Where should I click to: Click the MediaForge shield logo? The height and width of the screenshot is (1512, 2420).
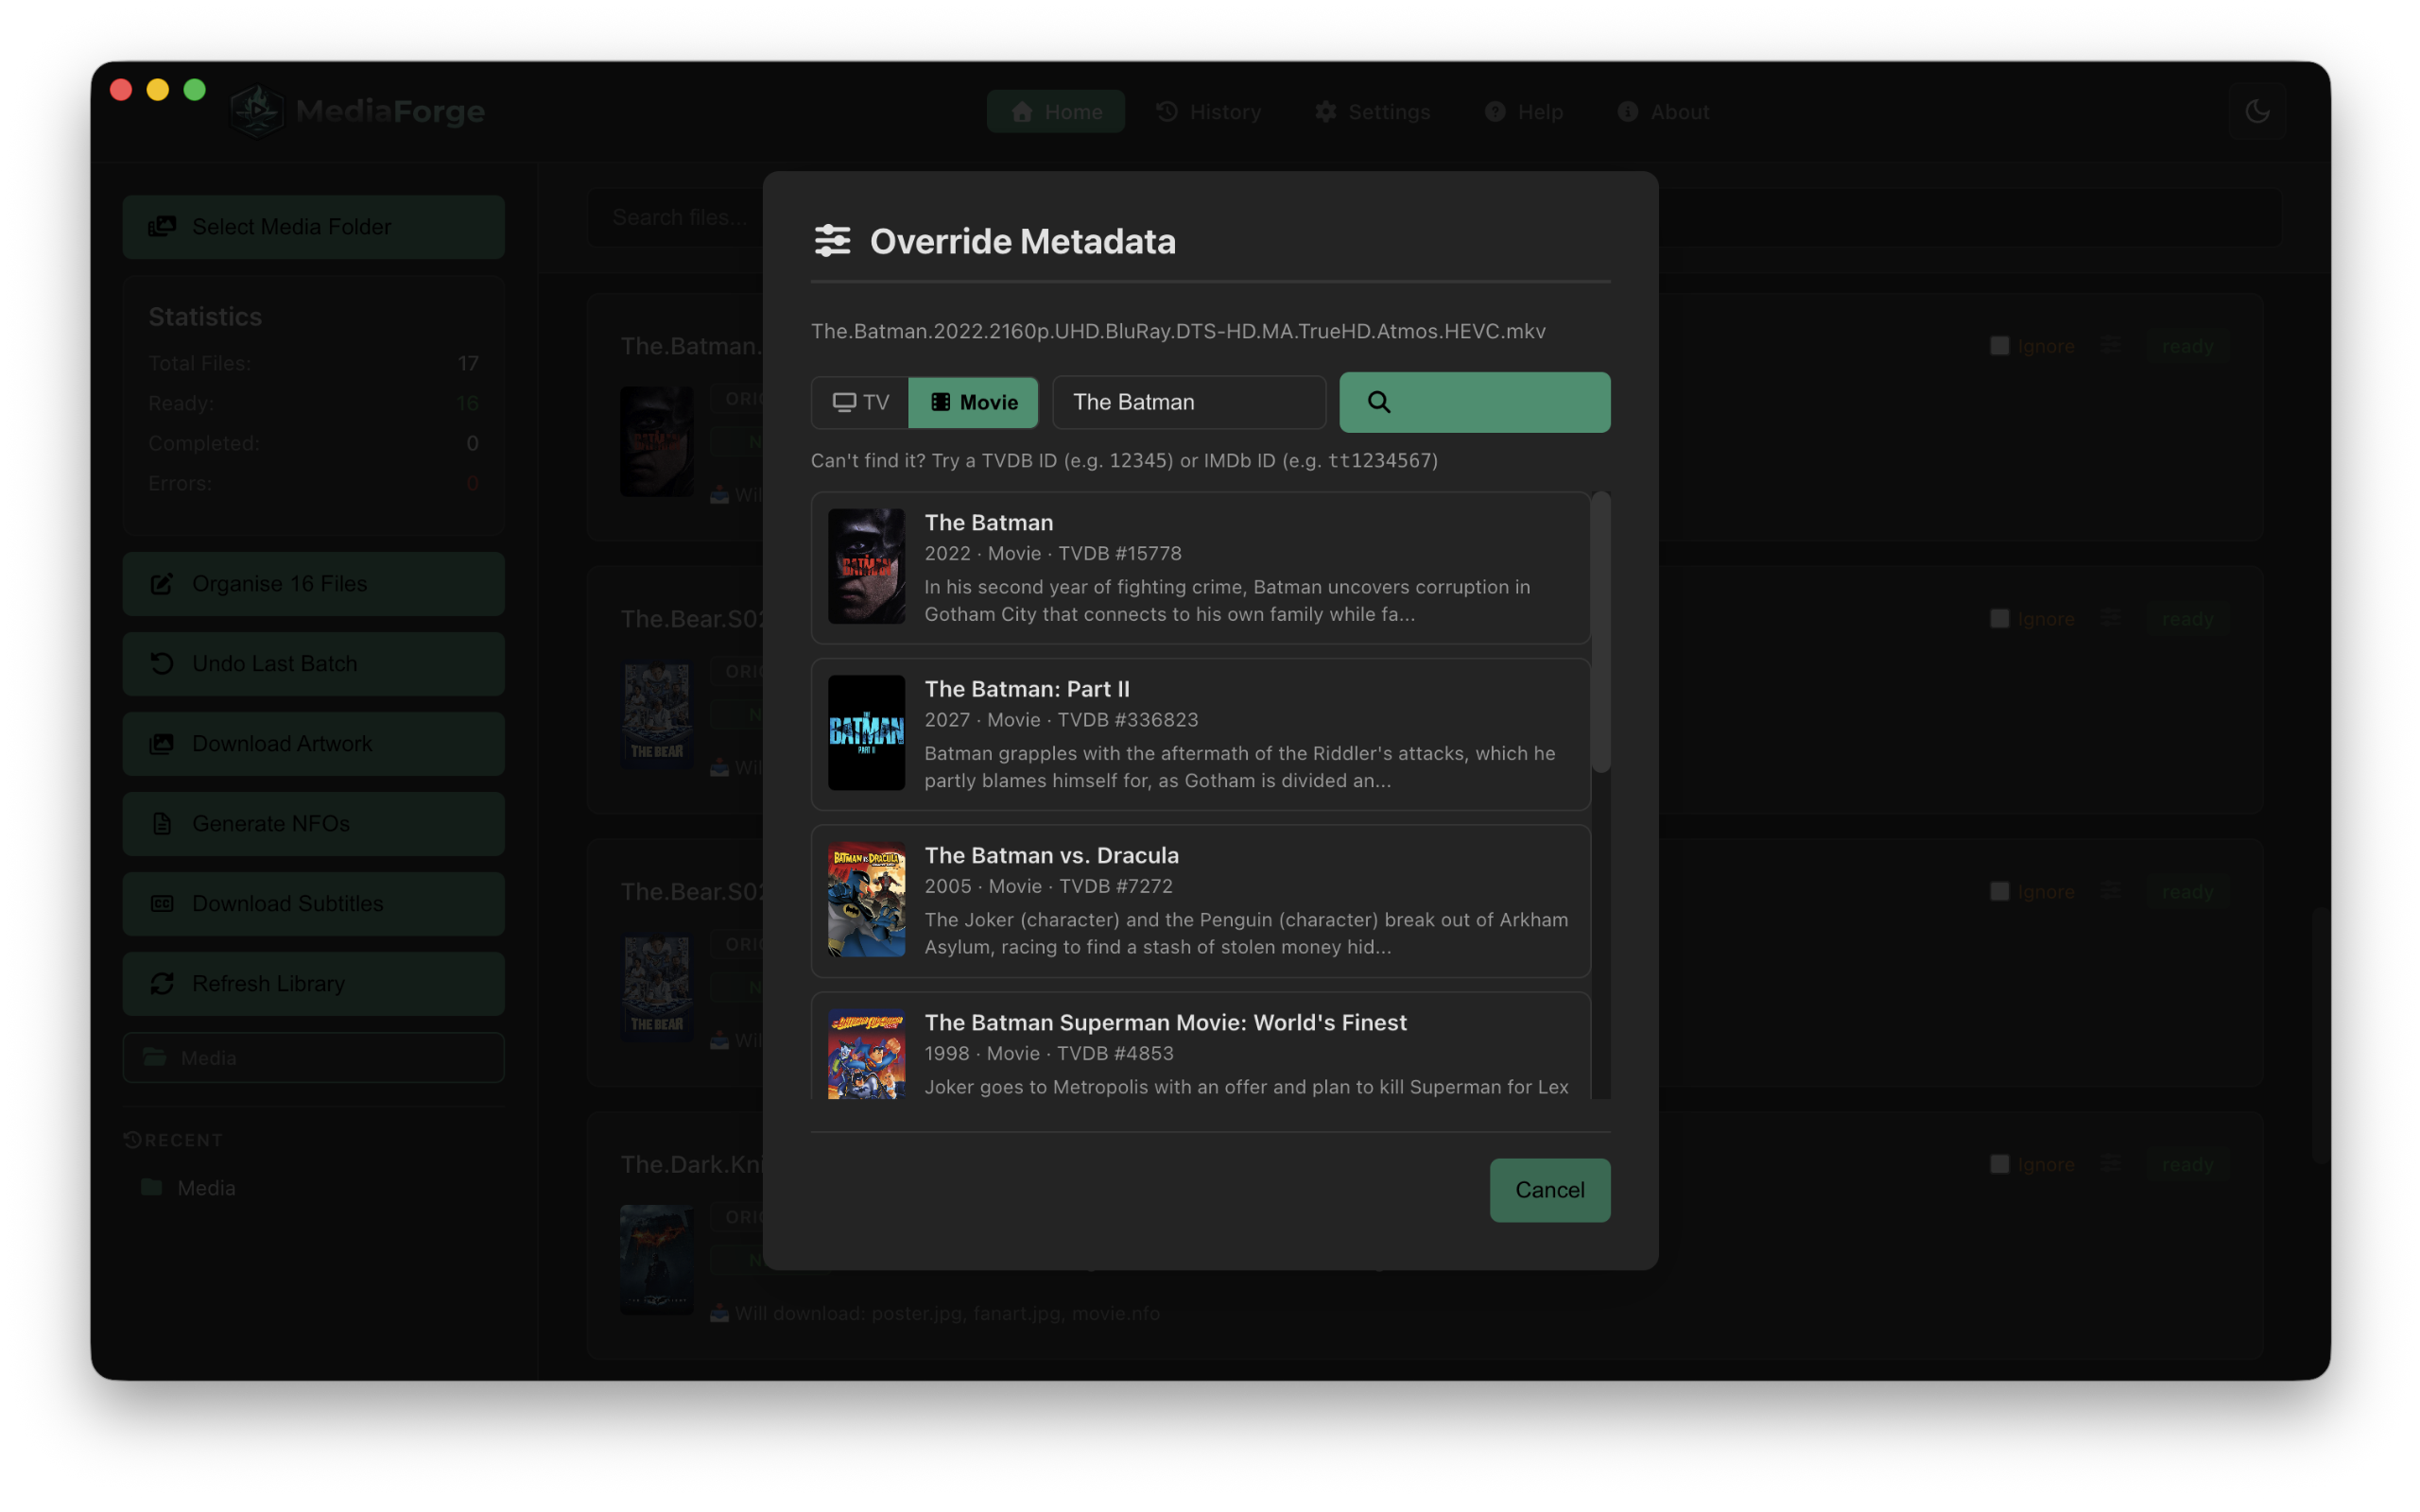[x=257, y=110]
